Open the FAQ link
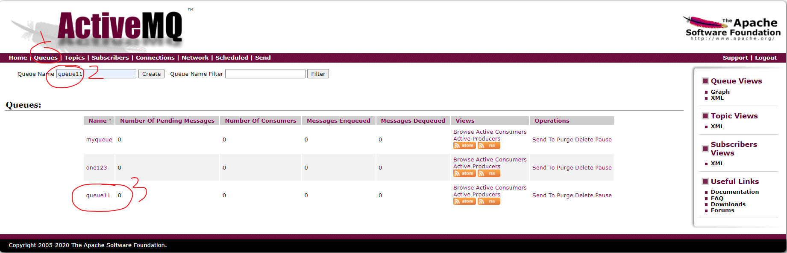The image size is (787, 253). [x=717, y=198]
